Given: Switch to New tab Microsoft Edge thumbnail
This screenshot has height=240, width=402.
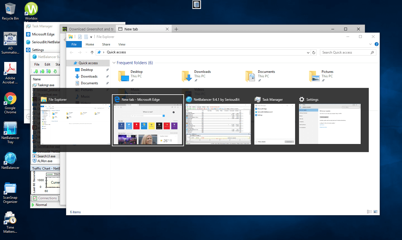Looking at the screenshot, I should (148, 124).
